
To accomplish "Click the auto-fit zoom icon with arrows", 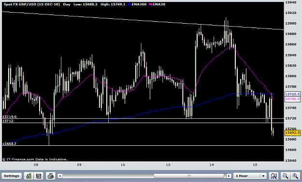I will pyautogui.click(x=273, y=176).
